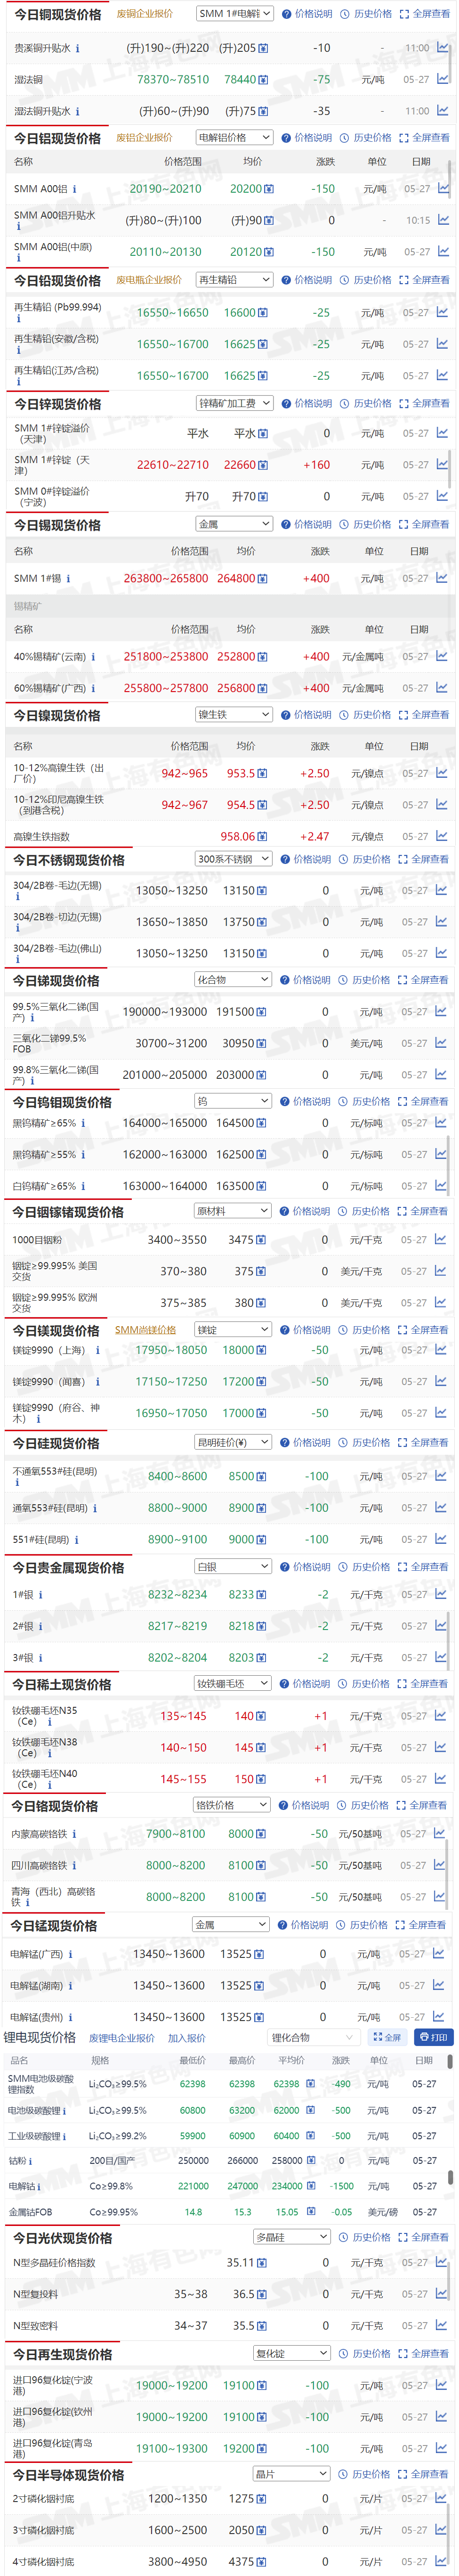459x2576 pixels.
Task: Click info icon next to 镁锭9990 (闻喜)
Action: [x=98, y=1382]
